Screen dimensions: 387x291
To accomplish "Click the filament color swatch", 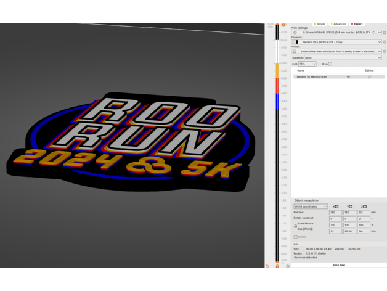I will [297, 42].
